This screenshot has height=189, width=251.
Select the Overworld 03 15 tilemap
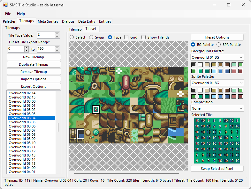(32, 164)
